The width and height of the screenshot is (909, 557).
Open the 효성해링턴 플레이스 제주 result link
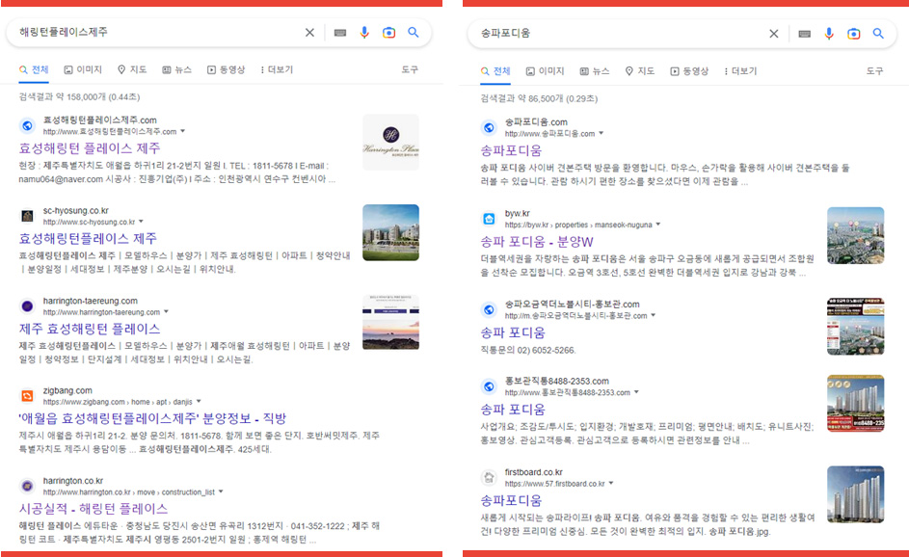coord(90,148)
